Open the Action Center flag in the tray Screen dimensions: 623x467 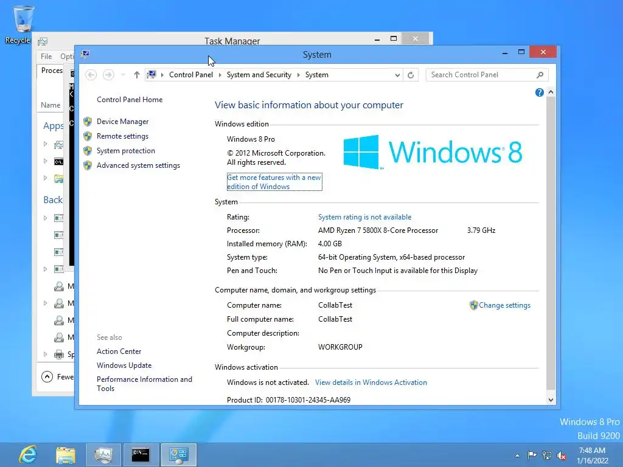coord(532,455)
